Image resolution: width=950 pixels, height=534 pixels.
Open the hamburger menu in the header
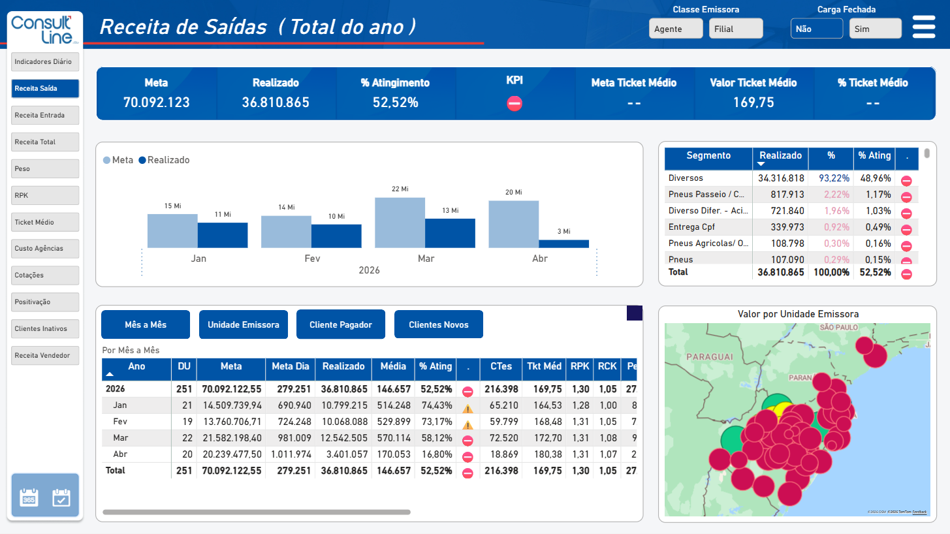(x=924, y=27)
